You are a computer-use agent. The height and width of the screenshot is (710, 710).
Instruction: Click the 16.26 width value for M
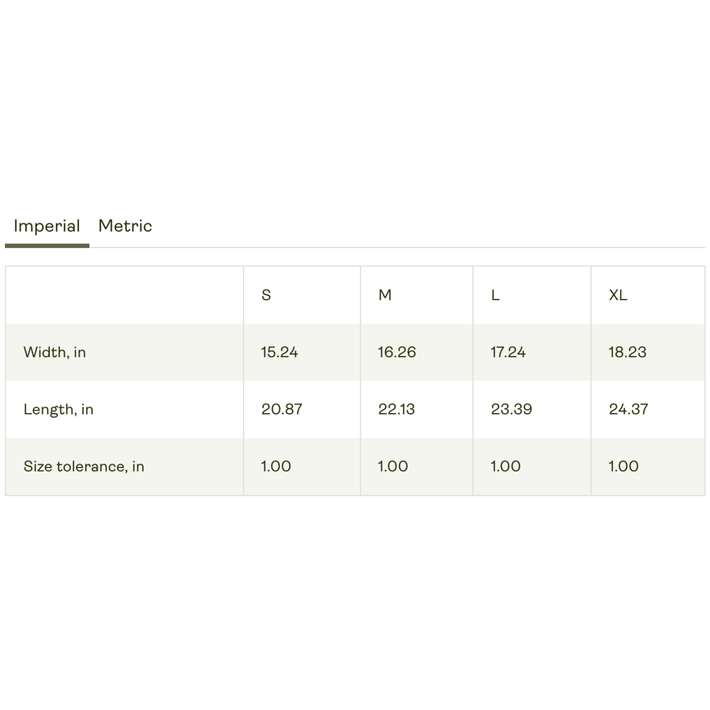[397, 352]
